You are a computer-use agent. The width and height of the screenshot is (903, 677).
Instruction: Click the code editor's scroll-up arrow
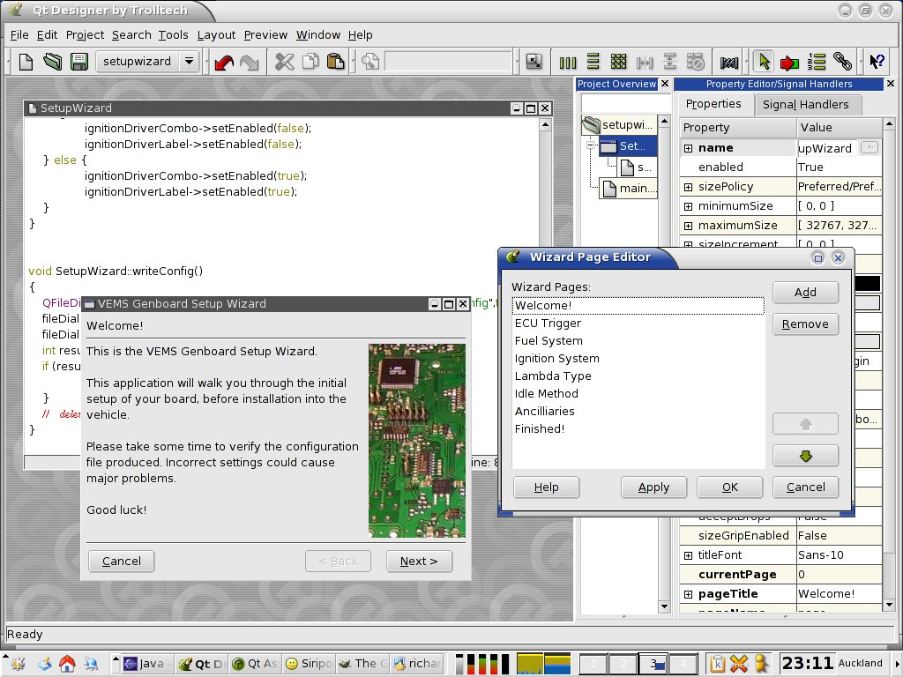[x=545, y=125]
